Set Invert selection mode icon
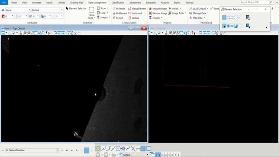 pyautogui.click(x=236, y=26)
